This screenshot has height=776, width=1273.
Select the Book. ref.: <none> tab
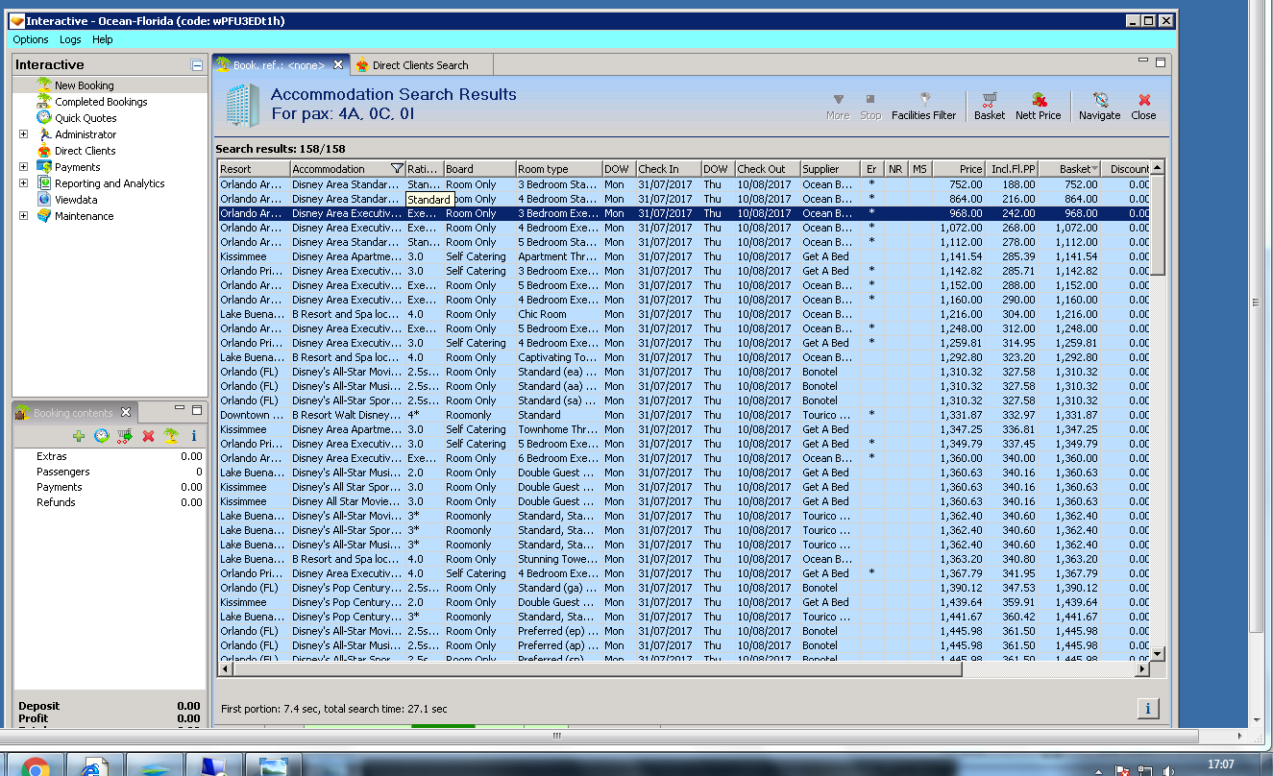279,64
